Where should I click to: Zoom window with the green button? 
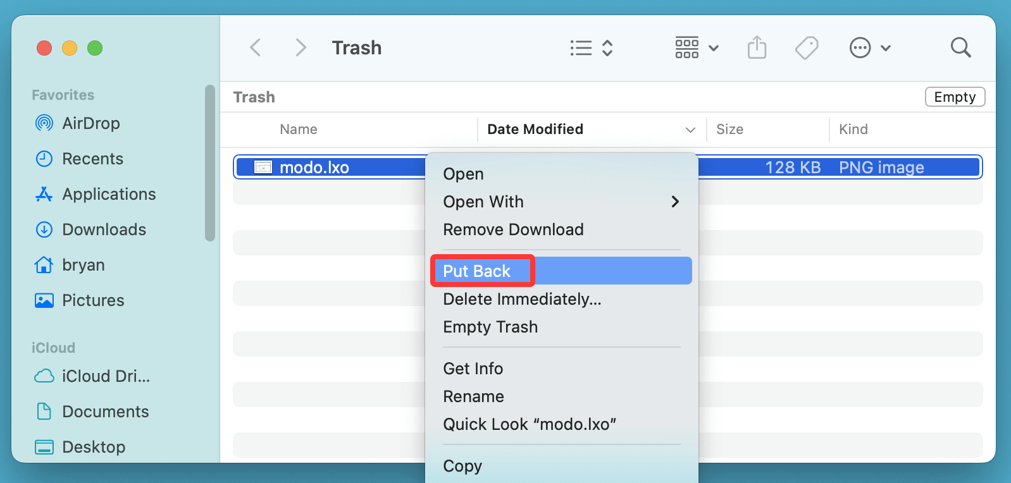click(95, 48)
